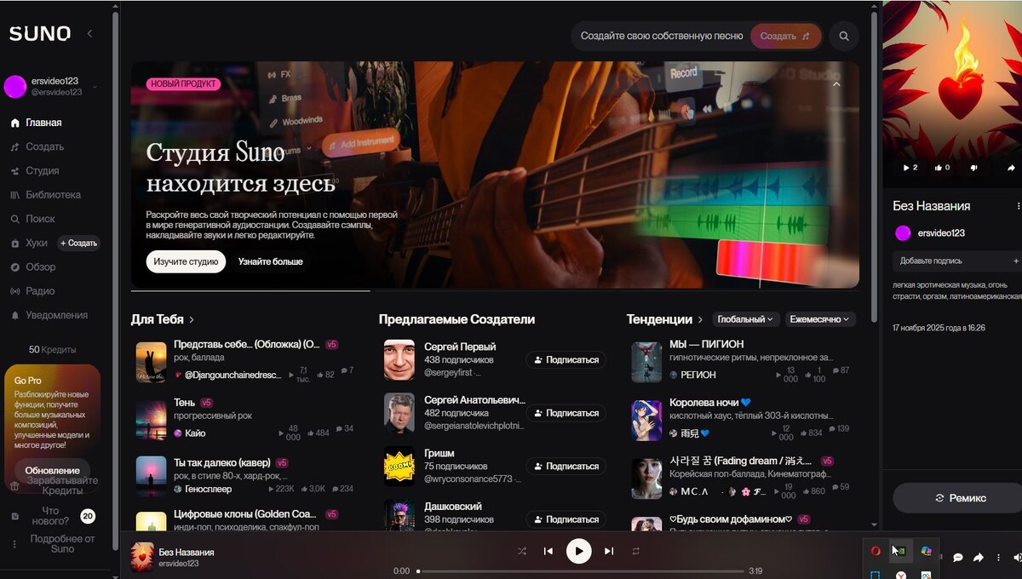Image resolution: width=1022 pixels, height=579 pixels.
Task: Click the Создать song button at top
Action: (x=785, y=37)
